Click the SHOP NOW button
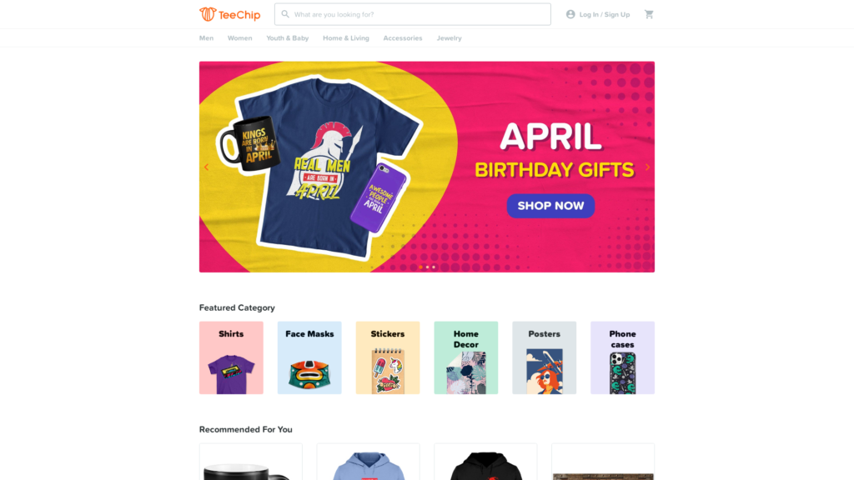Screen dimensions: 854x480 click(x=550, y=206)
